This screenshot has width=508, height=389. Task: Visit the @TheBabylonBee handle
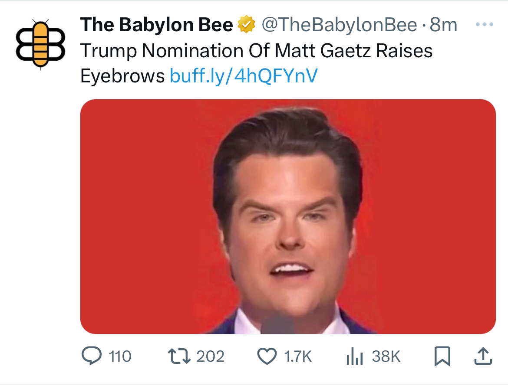[339, 26]
